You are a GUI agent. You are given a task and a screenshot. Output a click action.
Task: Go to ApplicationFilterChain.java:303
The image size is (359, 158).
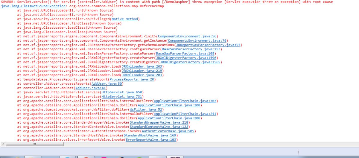[x=185, y=101]
